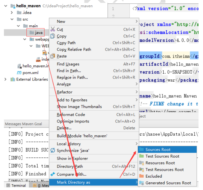Choose Copy Relative Path menu entry
The width and height of the screenshot is (203, 190).
[94, 49]
